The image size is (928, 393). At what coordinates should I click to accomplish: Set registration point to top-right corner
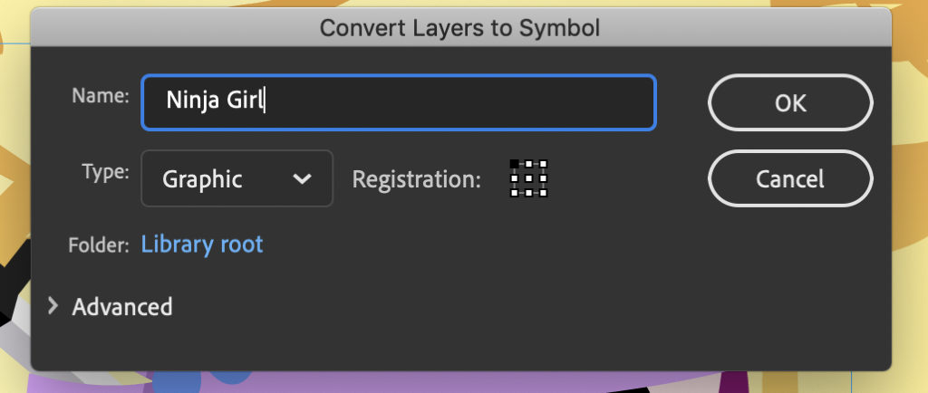pyautogui.click(x=544, y=163)
